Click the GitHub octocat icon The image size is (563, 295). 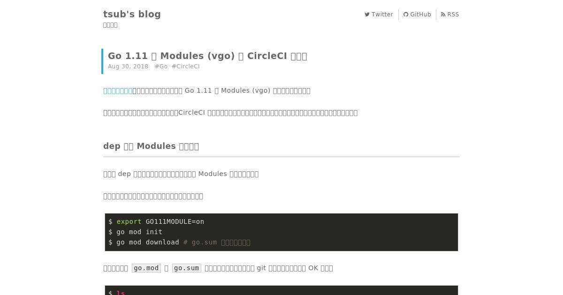point(406,15)
